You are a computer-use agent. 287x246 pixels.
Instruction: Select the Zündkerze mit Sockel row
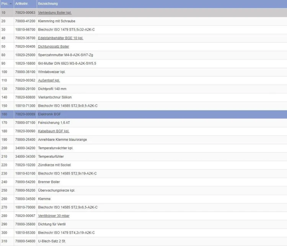143,165
